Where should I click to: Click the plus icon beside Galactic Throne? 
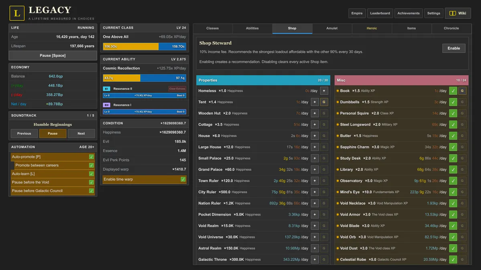click(x=315, y=260)
